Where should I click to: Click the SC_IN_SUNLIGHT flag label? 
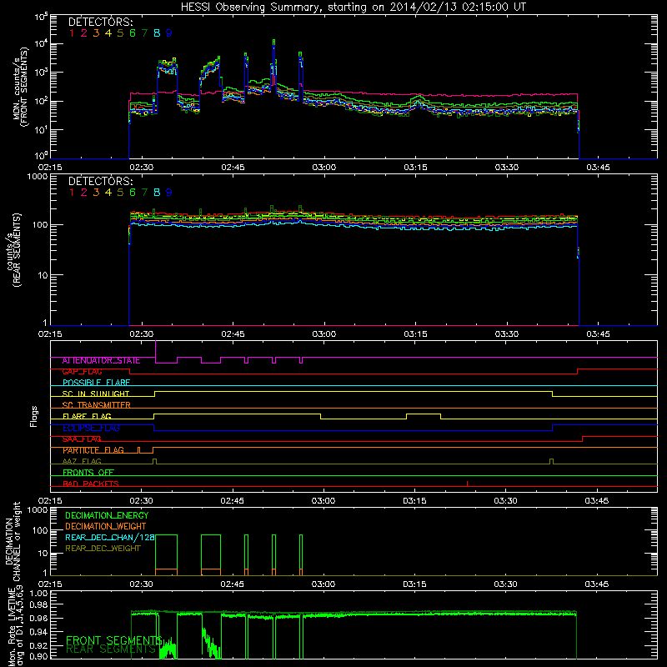pyautogui.click(x=96, y=394)
